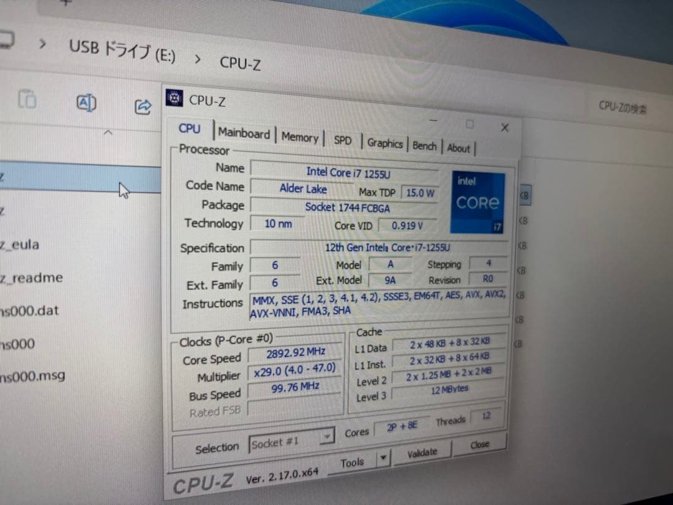
Task: Open the Mainboard tab
Action: pos(244,133)
